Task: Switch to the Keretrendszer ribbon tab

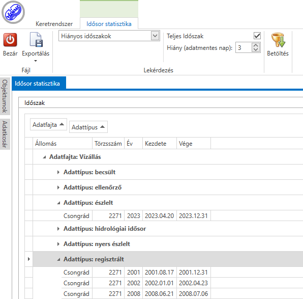Action: pos(54,24)
